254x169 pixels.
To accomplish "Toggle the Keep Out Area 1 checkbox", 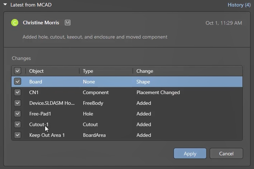I will (17, 135).
